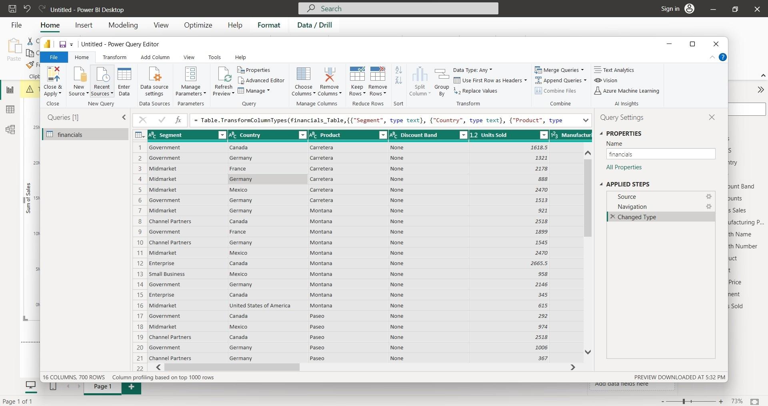The image size is (768, 406).
Task: Open the Discount Band filter dropdown
Action: (x=463, y=135)
